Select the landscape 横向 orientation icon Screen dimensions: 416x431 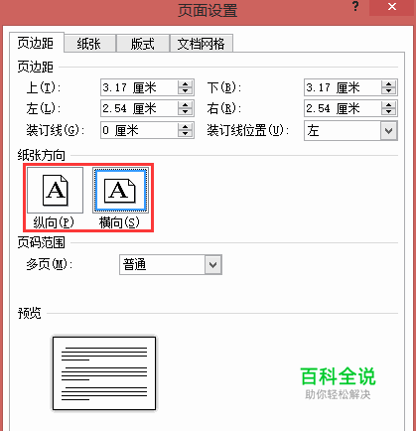pyautogui.click(x=120, y=190)
